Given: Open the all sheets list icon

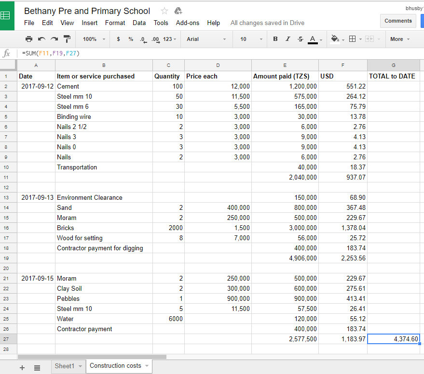Looking at the screenshot, I should 37,368.
